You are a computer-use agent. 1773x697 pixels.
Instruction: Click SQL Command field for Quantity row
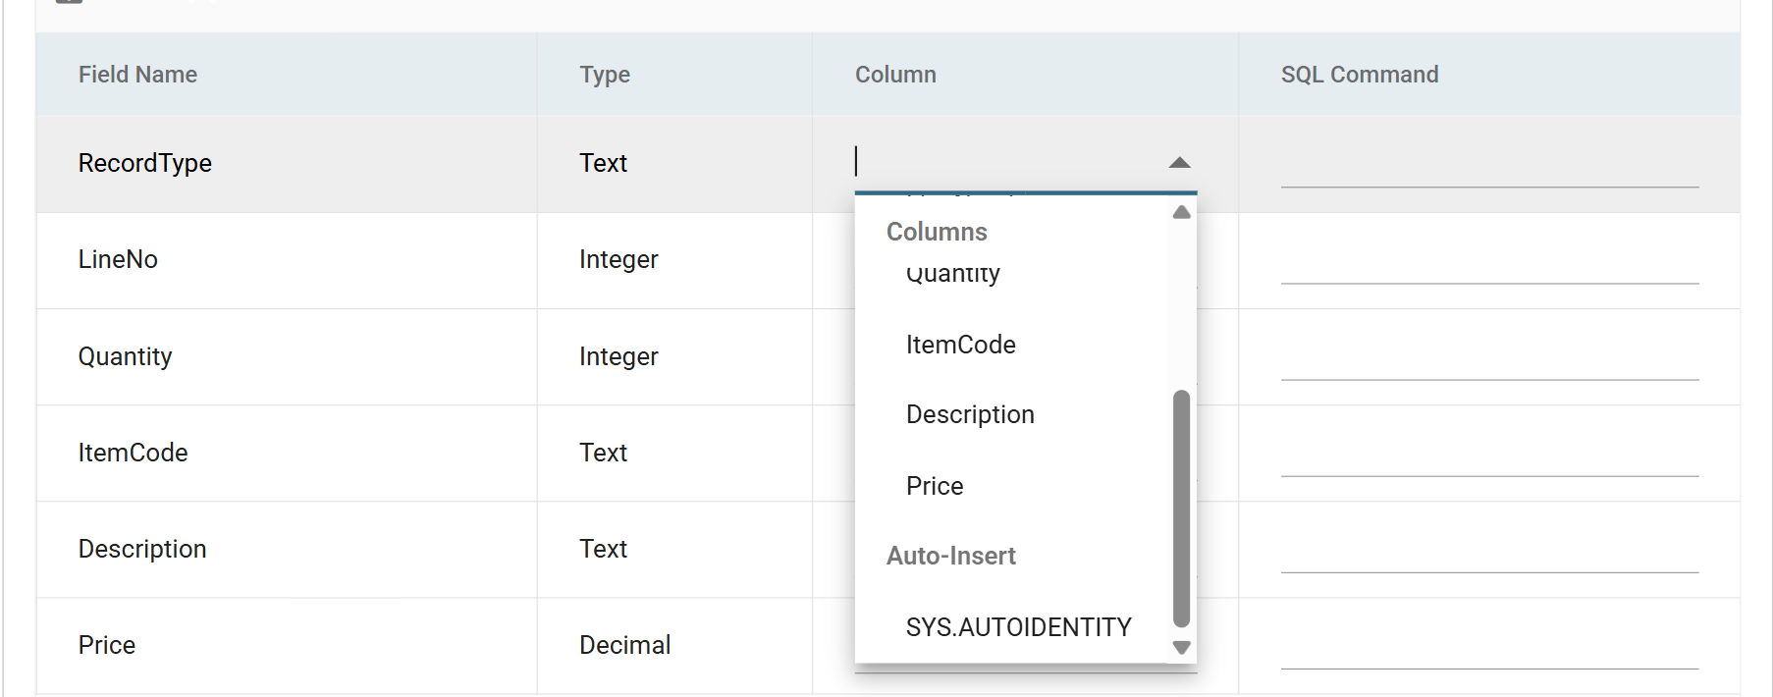[1489, 356]
